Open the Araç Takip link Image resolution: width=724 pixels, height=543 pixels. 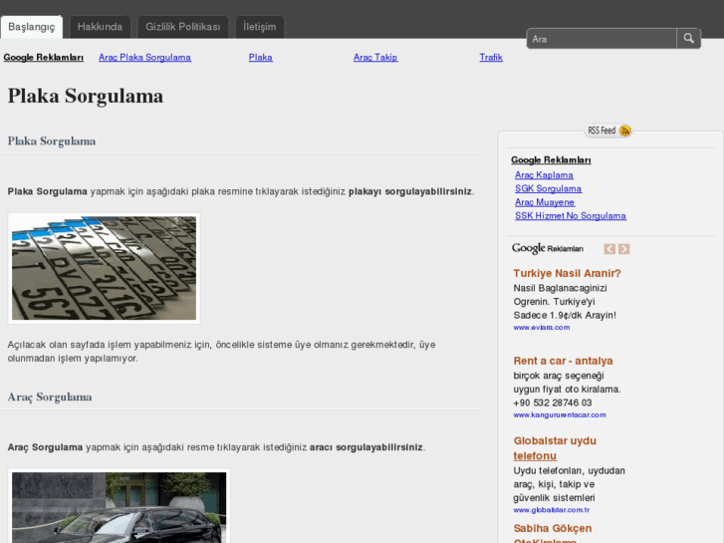tap(375, 58)
